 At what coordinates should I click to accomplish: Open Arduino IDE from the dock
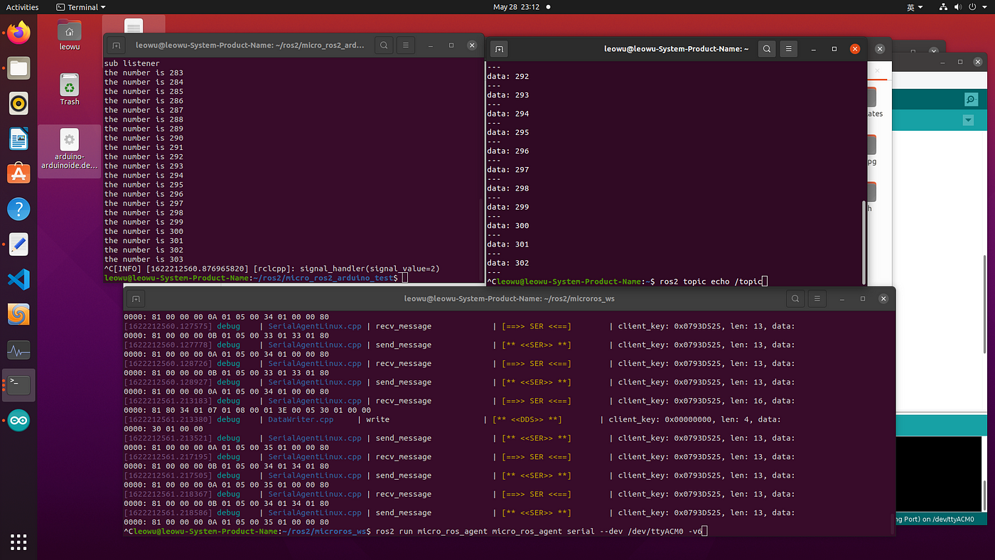click(x=18, y=421)
